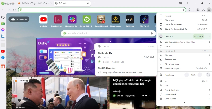
Task: Reload the current page
Action: tap(14, 10)
